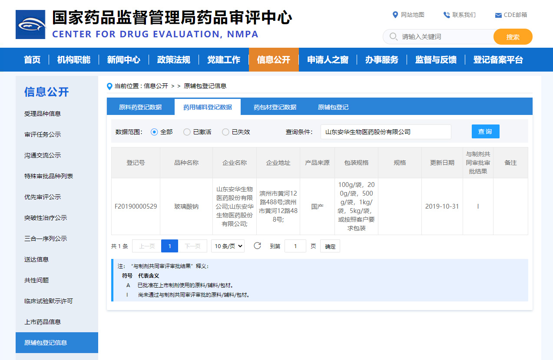Image resolution: width=553 pixels, height=360 pixels.
Task: Click the go-to page number field
Action: pyautogui.click(x=295, y=246)
